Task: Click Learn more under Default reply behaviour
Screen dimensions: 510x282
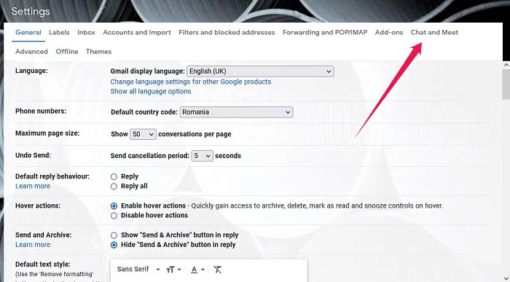Action: 33,186
